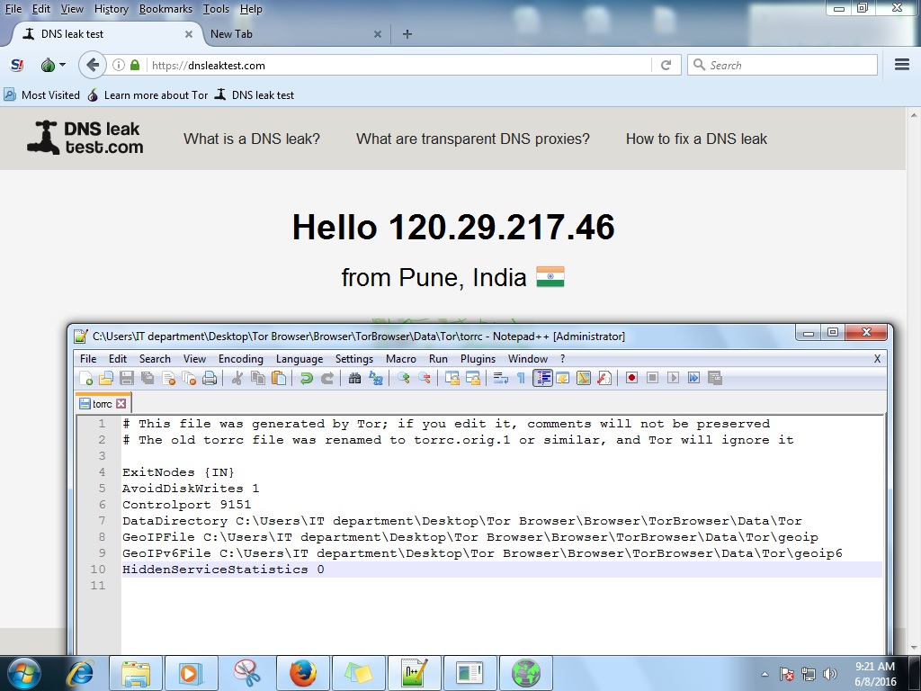921x691 pixels.
Task: Open a new browser tab with plus
Action: click(x=407, y=34)
